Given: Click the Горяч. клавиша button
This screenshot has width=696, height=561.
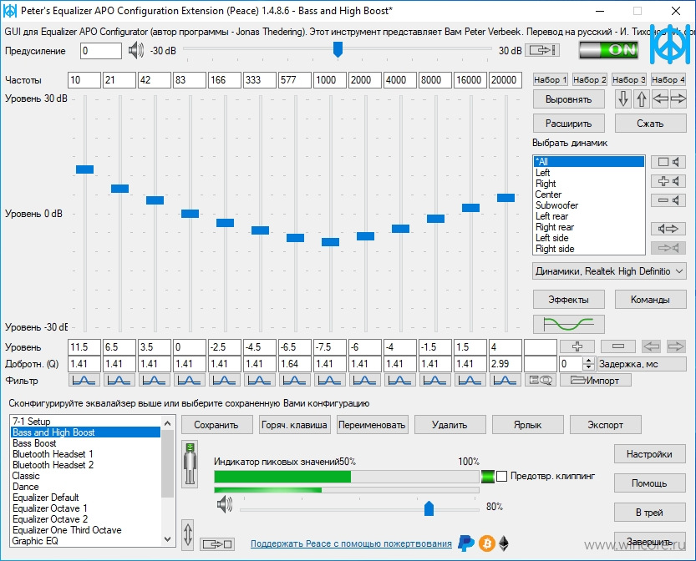Looking at the screenshot, I should (295, 424).
